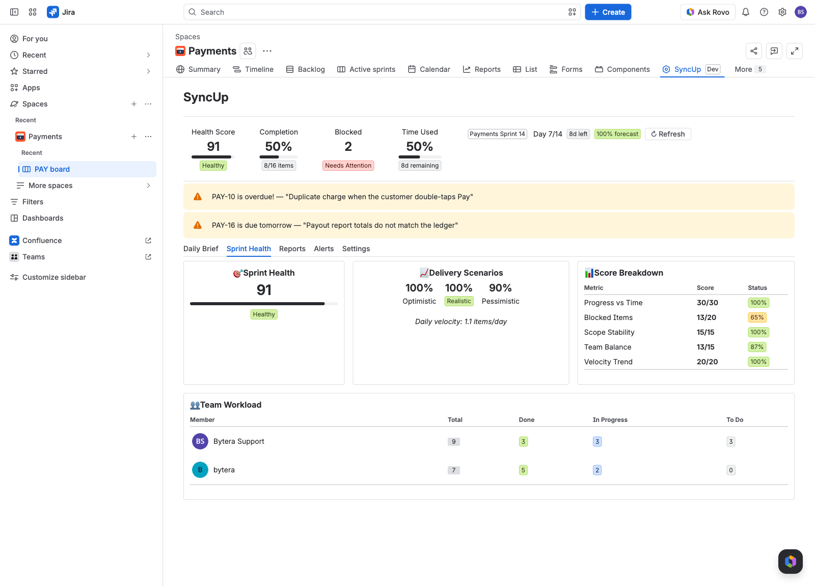Open the help question-mark icon
Screen dimensions: 815x586
pos(764,12)
